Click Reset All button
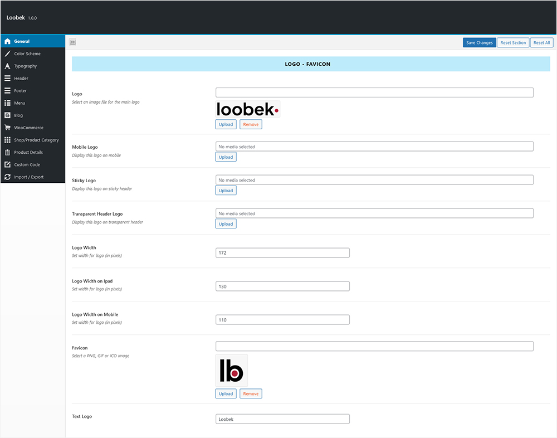 pyautogui.click(x=541, y=43)
